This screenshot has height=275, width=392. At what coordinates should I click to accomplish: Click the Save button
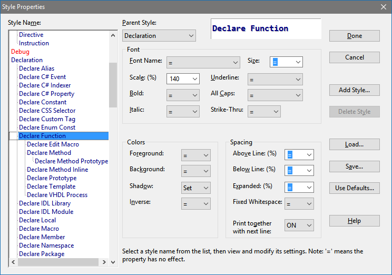tap(354, 166)
